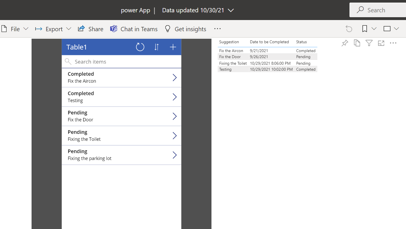Pin the table visual
This screenshot has height=229, width=406.
(345, 43)
